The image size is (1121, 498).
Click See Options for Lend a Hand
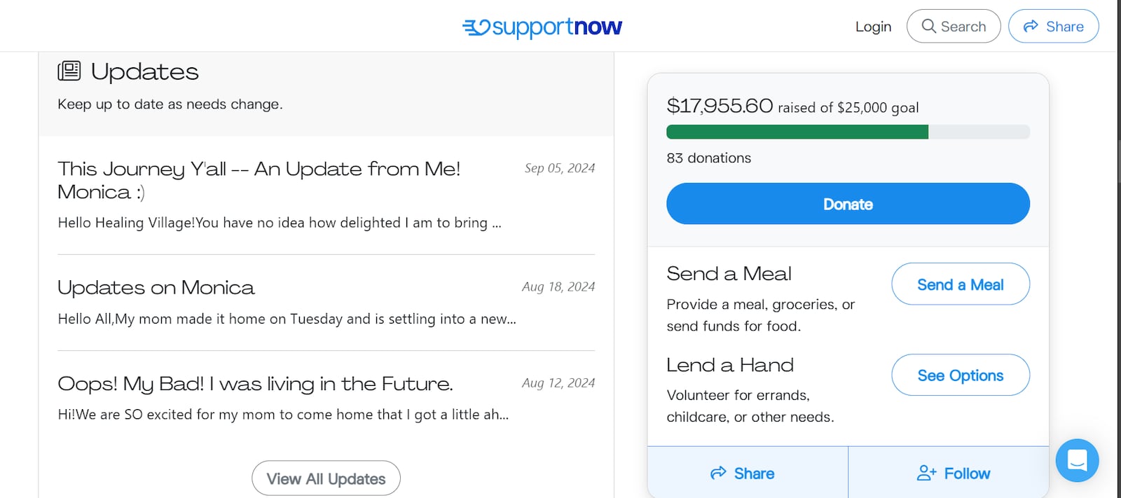[x=960, y=375]
